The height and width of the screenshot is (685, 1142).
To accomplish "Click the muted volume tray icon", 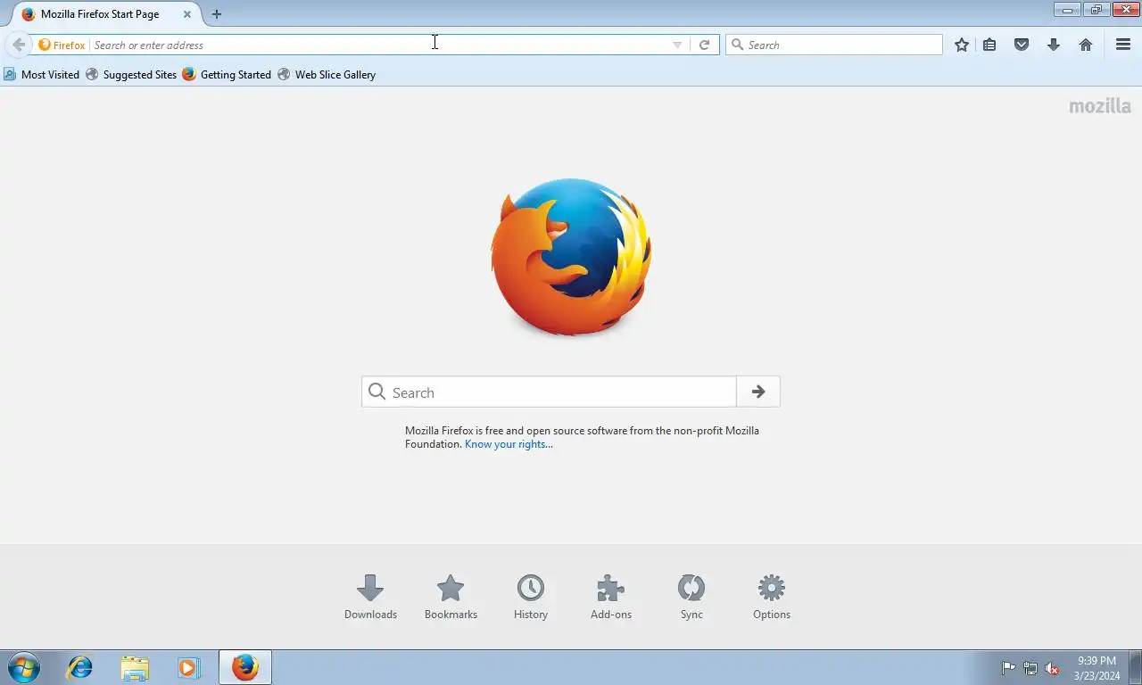I will (1053, 668).
